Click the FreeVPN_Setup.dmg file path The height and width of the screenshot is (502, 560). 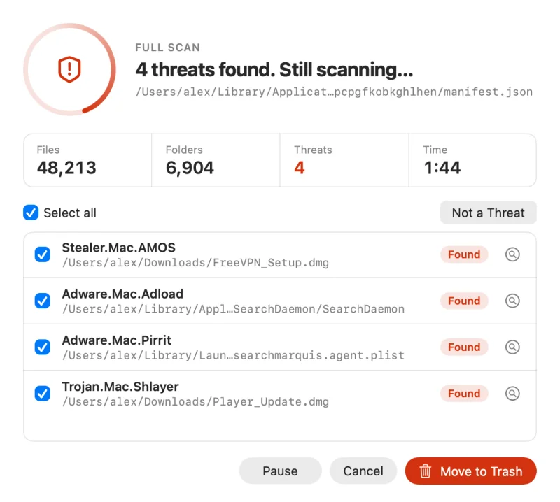pos(196,263)
